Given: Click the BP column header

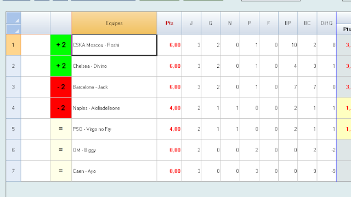Looking at the screenshot, I should (x=288, y=23).
